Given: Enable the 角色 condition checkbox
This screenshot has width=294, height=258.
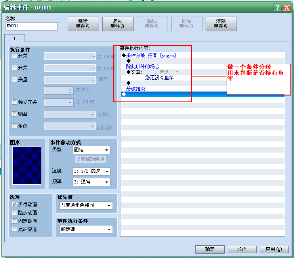Looking at the screenshot, I should pyautogui.click(x=14, y=126).
